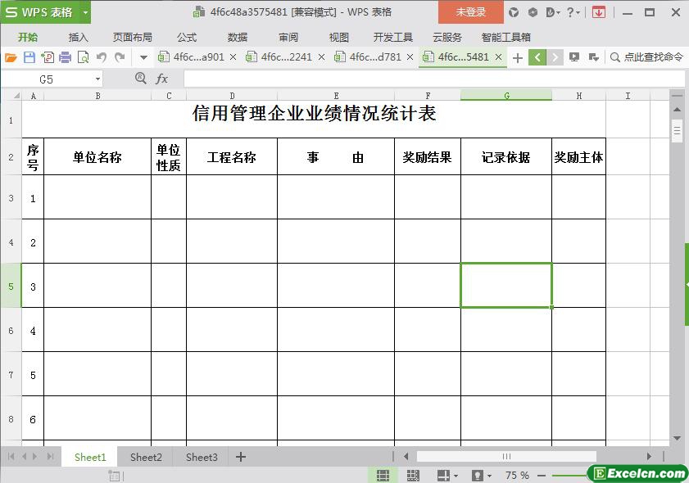Toggle Page Break Preview view button
689x483 pixels.
[412, 475]
